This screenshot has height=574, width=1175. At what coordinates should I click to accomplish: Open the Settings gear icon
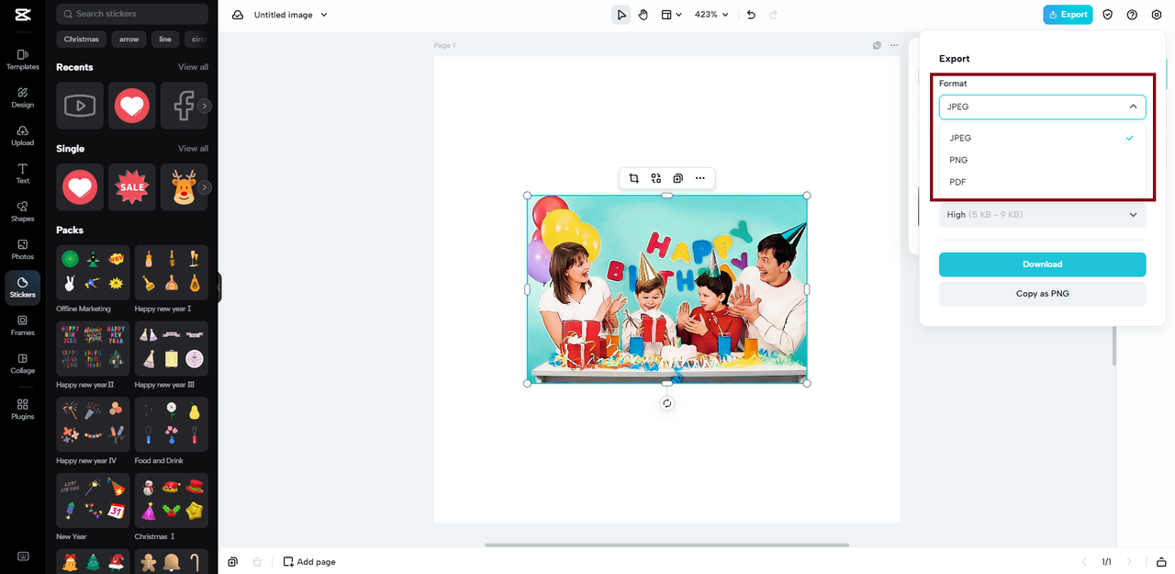(1157, 15)
